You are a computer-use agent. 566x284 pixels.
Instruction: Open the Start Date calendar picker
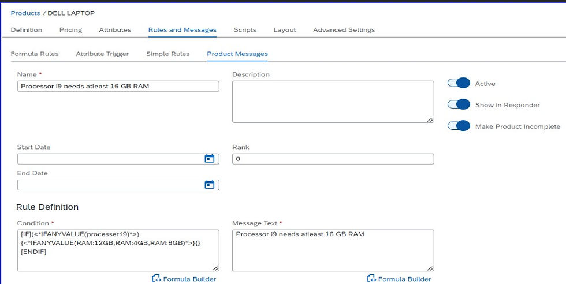[210, 159]
